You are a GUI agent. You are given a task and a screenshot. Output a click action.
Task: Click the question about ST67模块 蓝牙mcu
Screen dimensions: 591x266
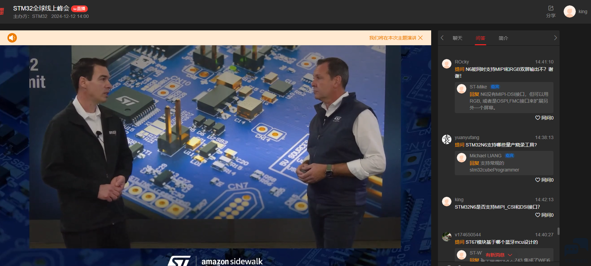tap(501, 242)
